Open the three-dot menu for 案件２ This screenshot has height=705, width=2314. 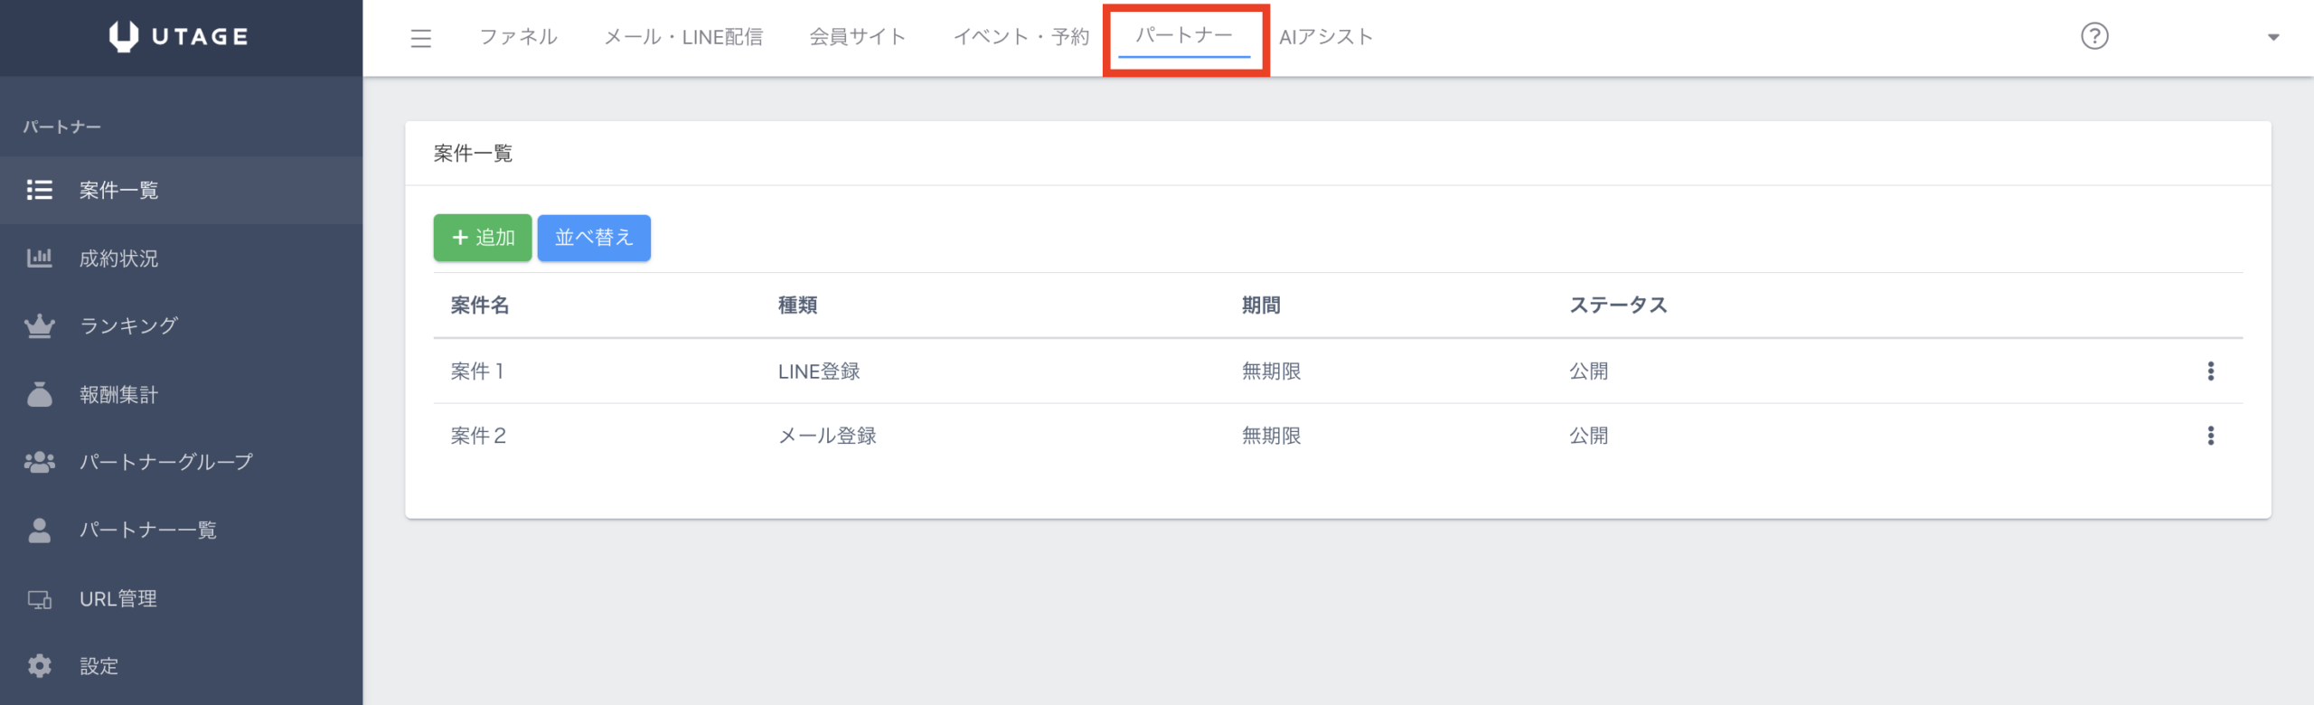(x=2210, y=436)
